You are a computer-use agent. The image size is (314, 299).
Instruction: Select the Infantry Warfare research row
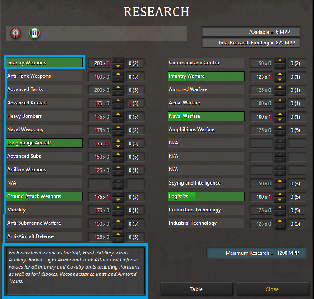point(206,76)
